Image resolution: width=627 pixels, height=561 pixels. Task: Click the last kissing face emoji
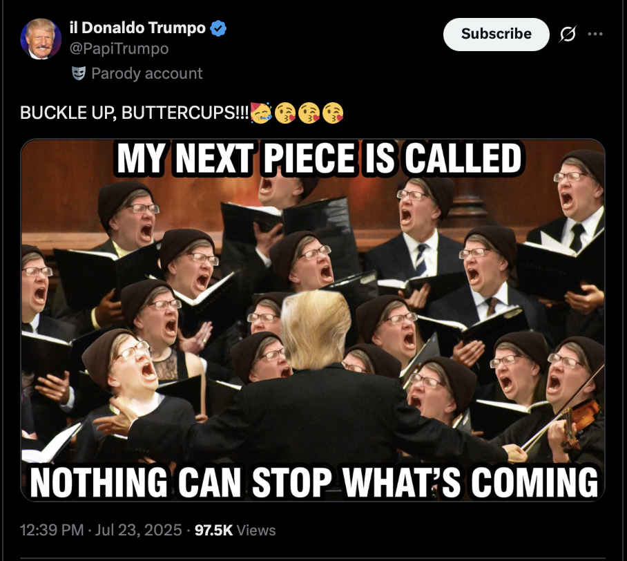click(333, 113)
